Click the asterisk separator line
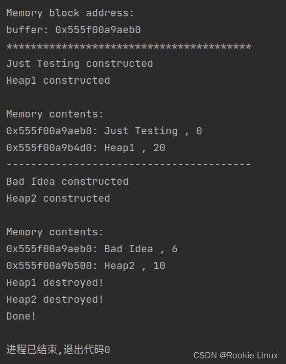The height and width of the screenshot is (364, 286). tap(129, 47)
